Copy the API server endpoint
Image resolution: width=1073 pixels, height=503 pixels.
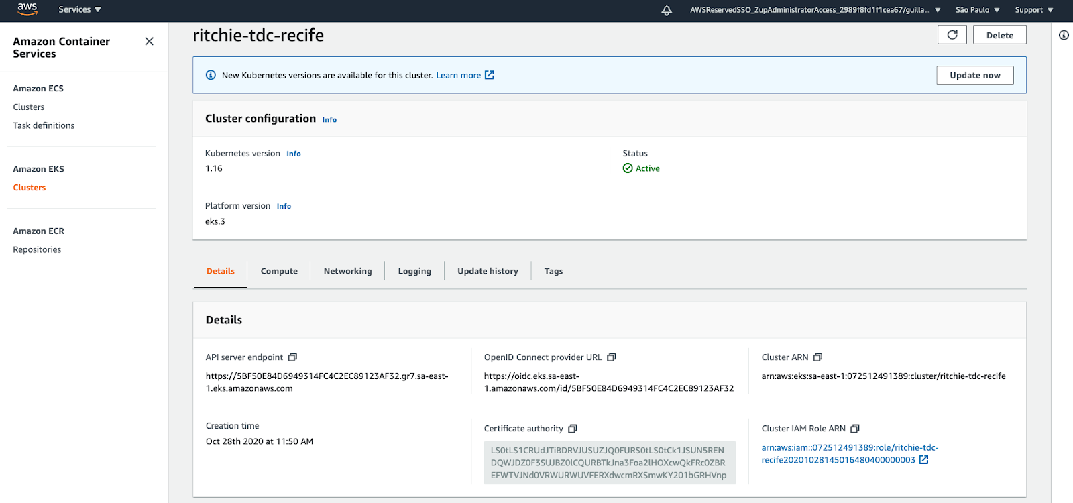tap(292, 357)
